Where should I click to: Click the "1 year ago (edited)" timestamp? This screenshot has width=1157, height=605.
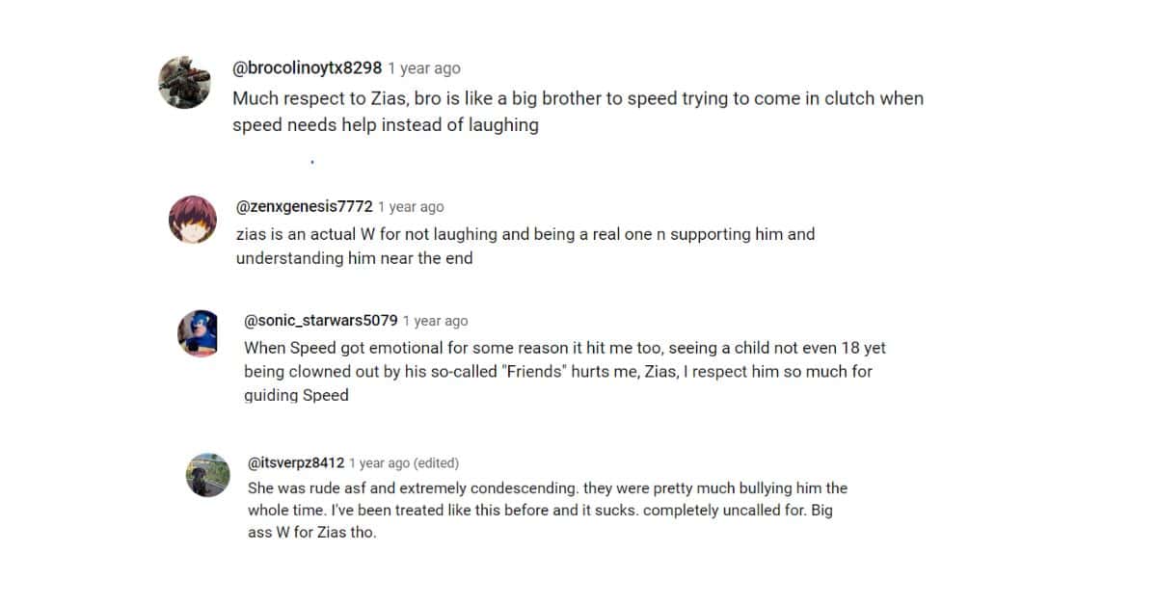404,462
